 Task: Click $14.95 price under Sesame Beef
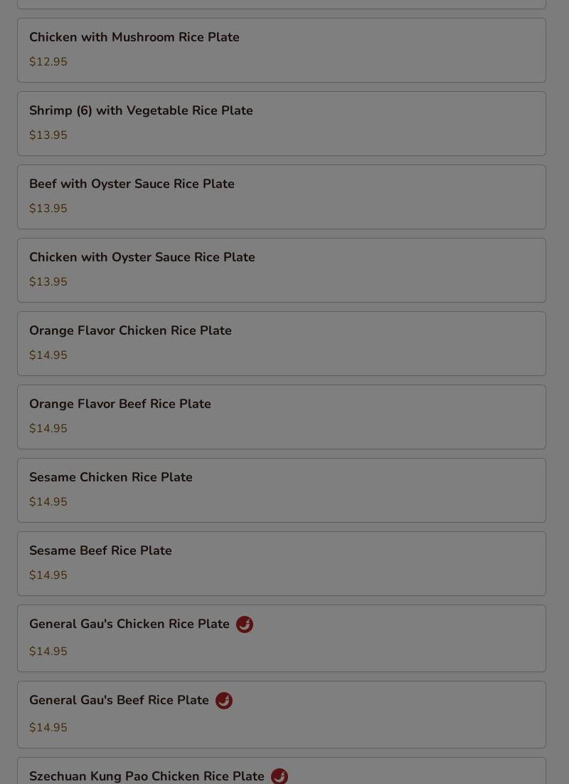point(48,575)
